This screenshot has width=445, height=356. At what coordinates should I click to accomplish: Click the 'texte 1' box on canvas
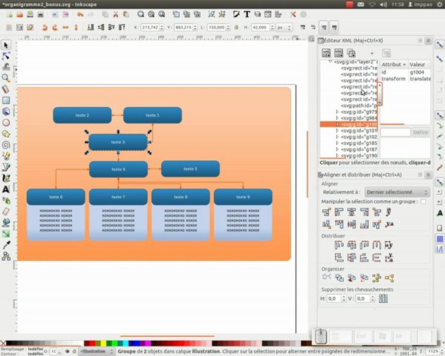coord(152,115)
